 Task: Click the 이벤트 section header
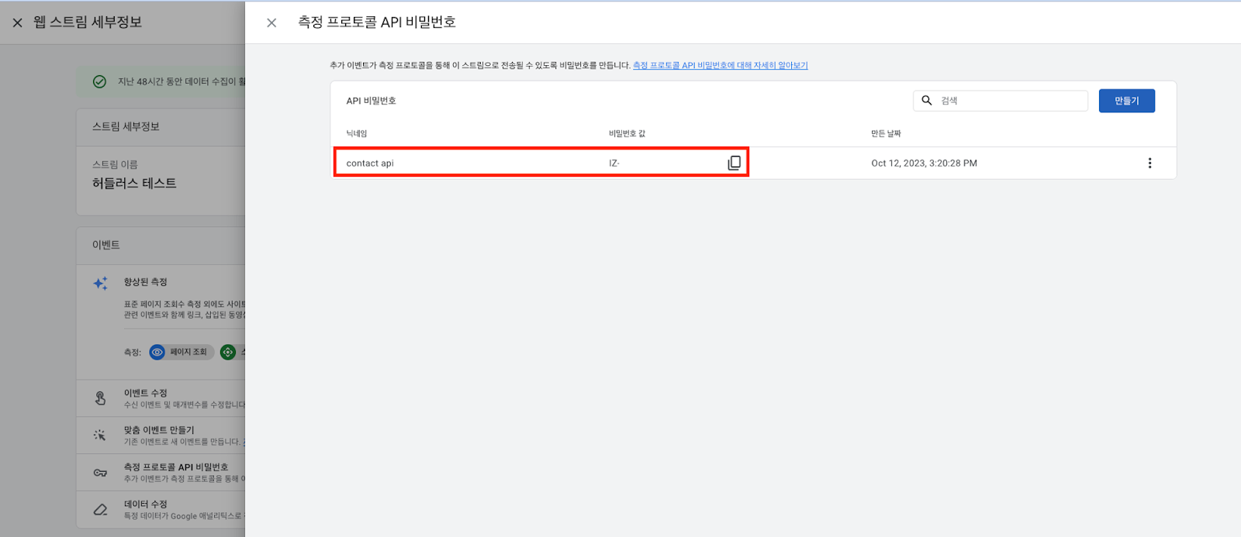pyautogui.click(x=106, y=245)
